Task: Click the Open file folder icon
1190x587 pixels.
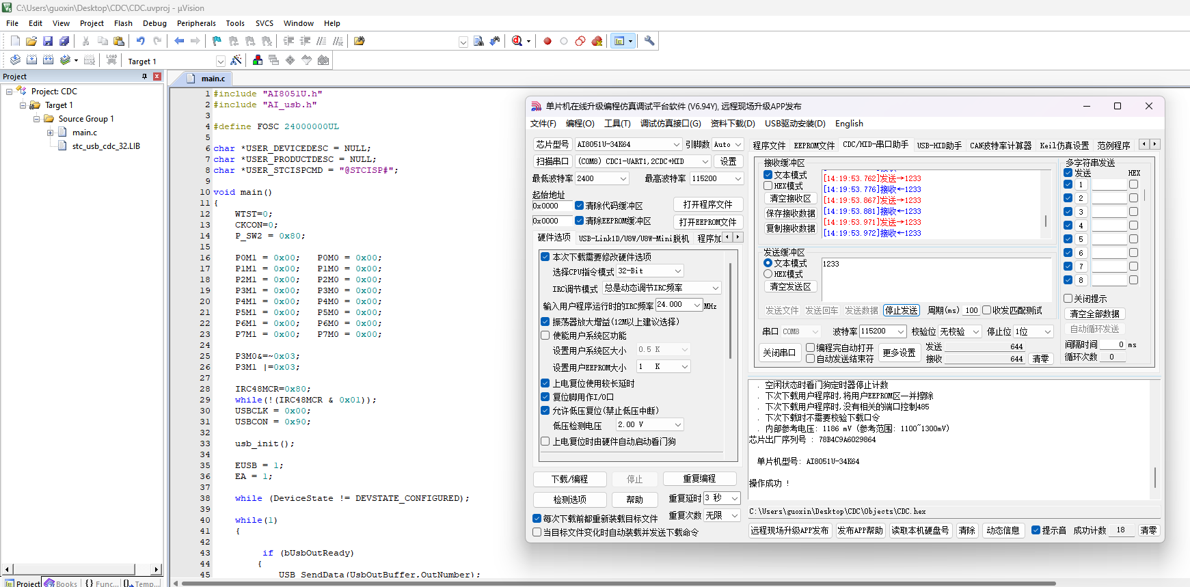Action: pyautogui.click(x=31, y=41)
